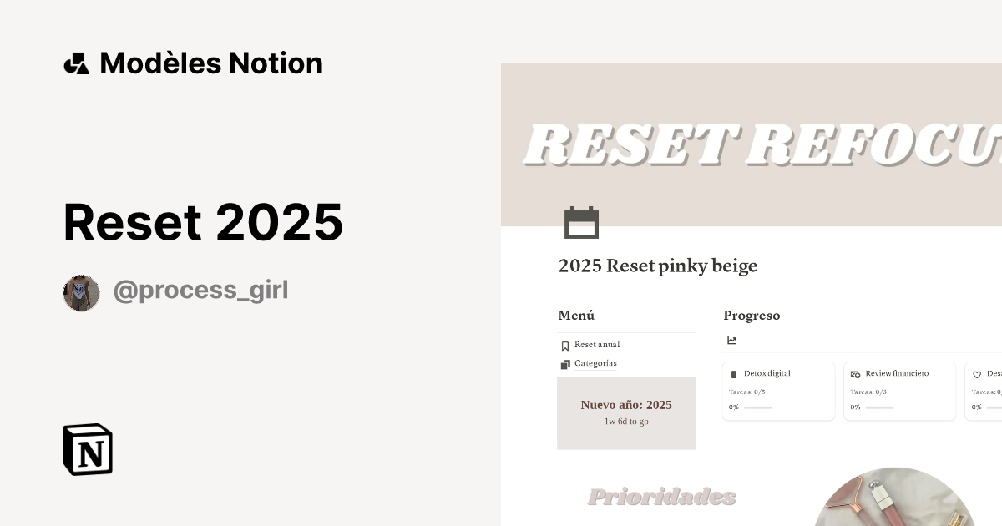Image resolution: width=1002 pixels, height=526 pixels.
Task: Click the Progreso section header
Action: click(x=751, y=316)
